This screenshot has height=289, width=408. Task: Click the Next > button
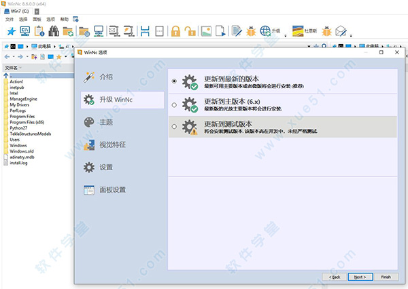point(360,277)
